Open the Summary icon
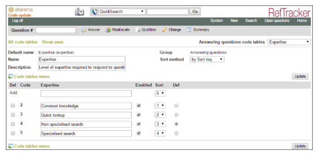Screen dimensions: 324x162 189,30
